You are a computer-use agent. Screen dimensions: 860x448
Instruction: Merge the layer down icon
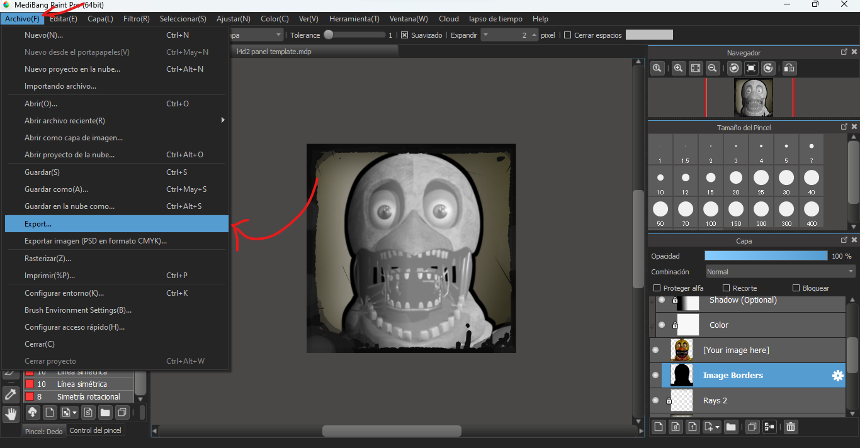769,427
